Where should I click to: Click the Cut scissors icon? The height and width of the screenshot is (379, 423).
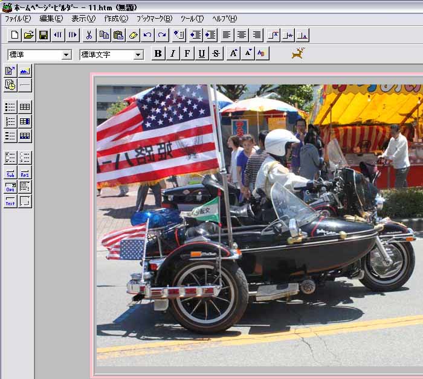point(89,35)
